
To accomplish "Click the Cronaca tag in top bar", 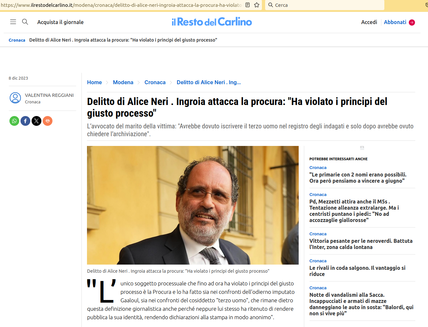I will coord(17,40).
